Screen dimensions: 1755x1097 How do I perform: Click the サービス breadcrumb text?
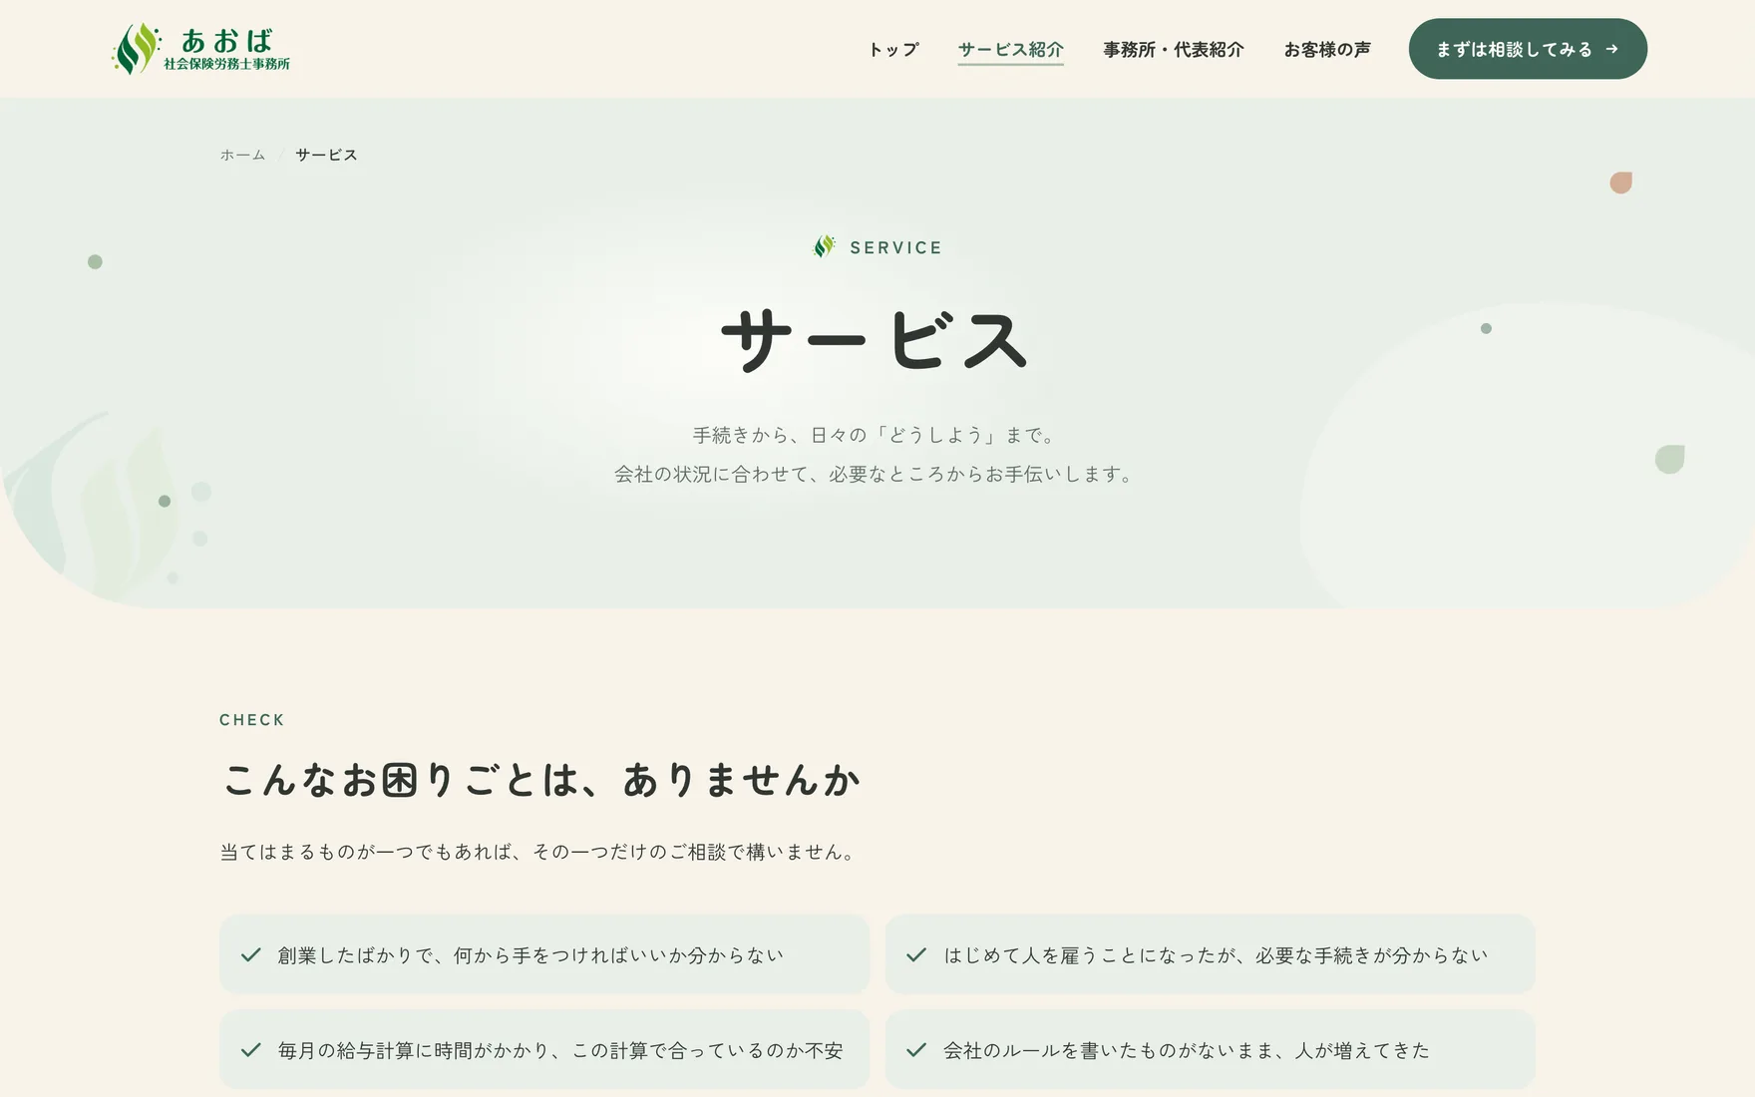[x=326, y=155]
